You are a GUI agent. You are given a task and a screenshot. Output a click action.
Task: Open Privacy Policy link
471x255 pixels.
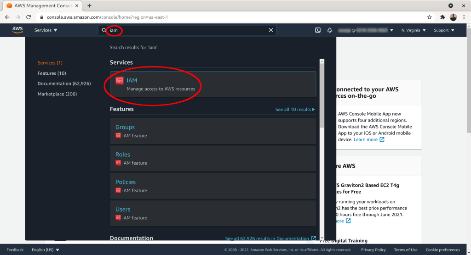(x=373, y=249)
